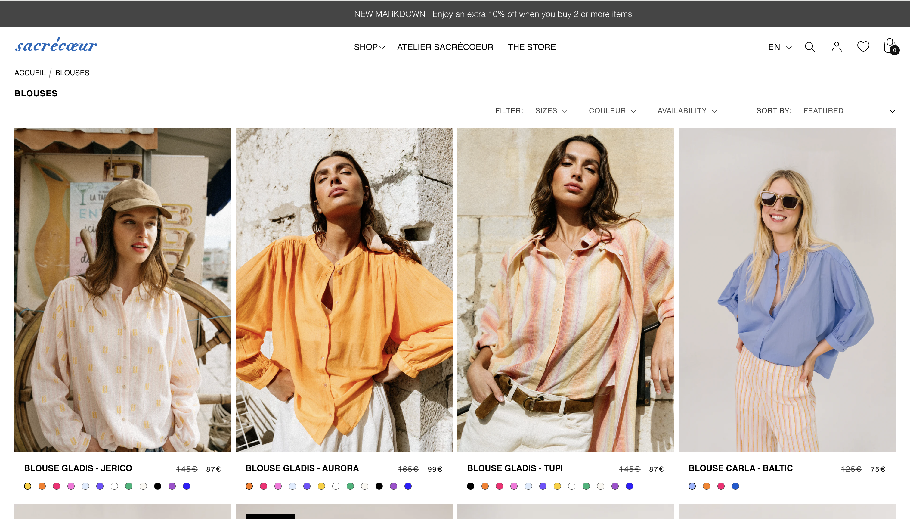
Task: Select green swatch under Blouse Gladis - Tupi
Action: (x=586, y=486)
